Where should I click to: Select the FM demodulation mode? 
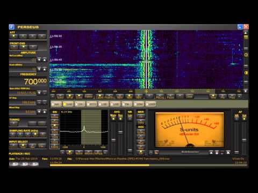pyautogui.click(x=127, y=104)
